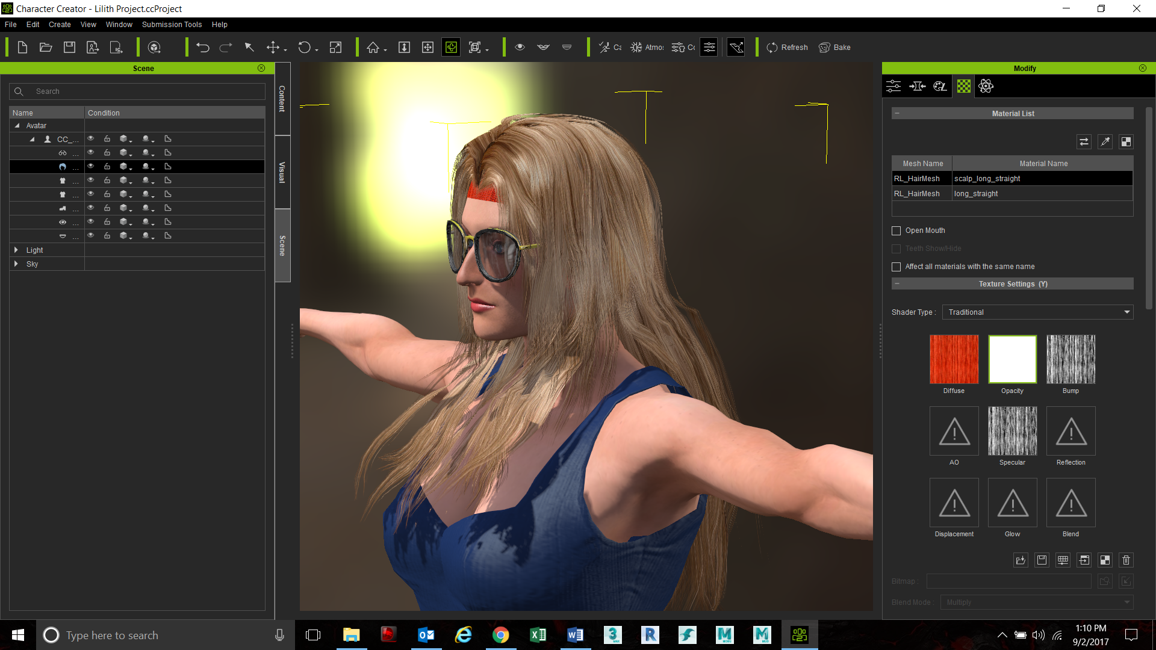
Task: Toggle visibility eye on the selected hair row
Action: click(91, 167)
